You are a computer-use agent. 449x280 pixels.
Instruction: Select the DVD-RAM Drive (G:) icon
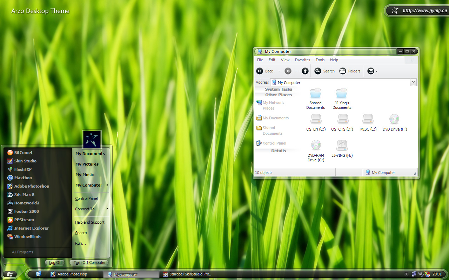pyautogui.click(x=316, y=151)
